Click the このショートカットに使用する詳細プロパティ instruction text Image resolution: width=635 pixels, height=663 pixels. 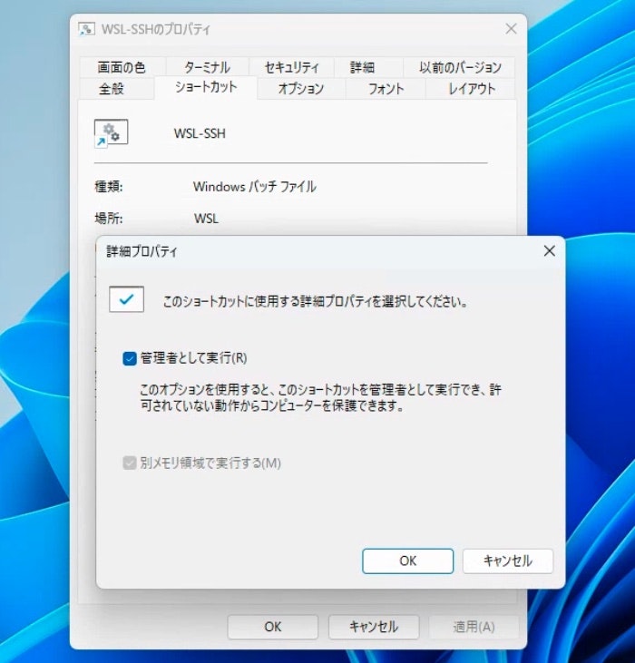click(315, 302)
